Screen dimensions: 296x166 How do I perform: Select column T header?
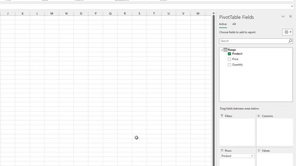[154, 13]
